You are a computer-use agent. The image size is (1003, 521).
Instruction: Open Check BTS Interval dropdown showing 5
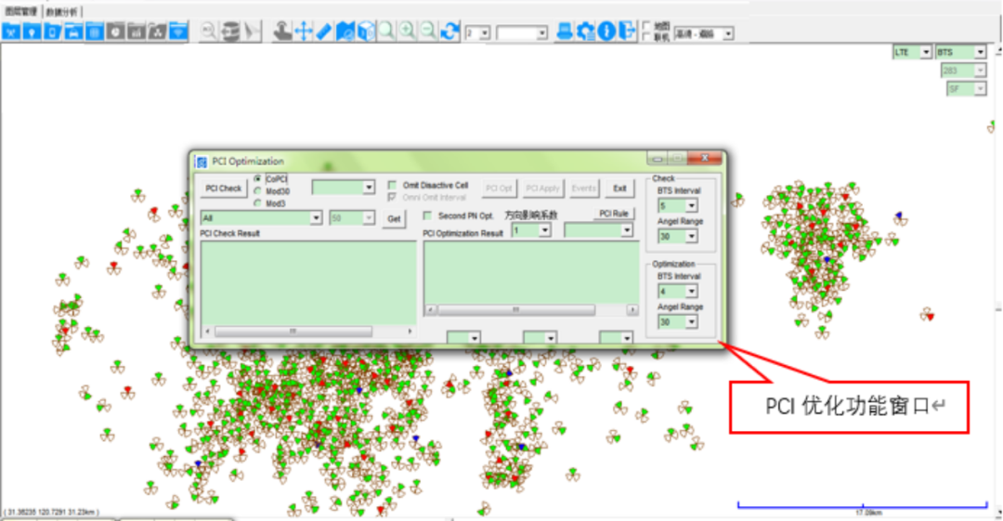click(678, 206)
